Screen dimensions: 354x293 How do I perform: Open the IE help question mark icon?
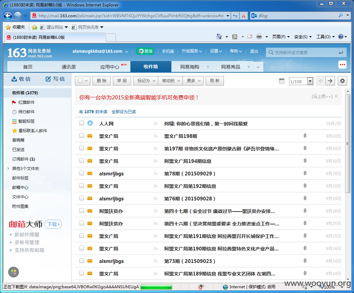coord(340,36)
